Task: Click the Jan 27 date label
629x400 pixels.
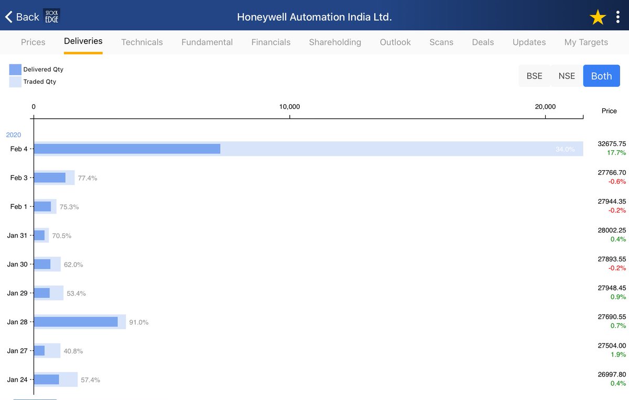Action: [17, 350]
